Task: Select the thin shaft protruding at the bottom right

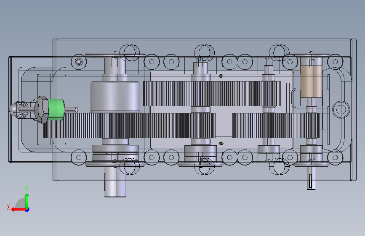Action: click(311, 178)
